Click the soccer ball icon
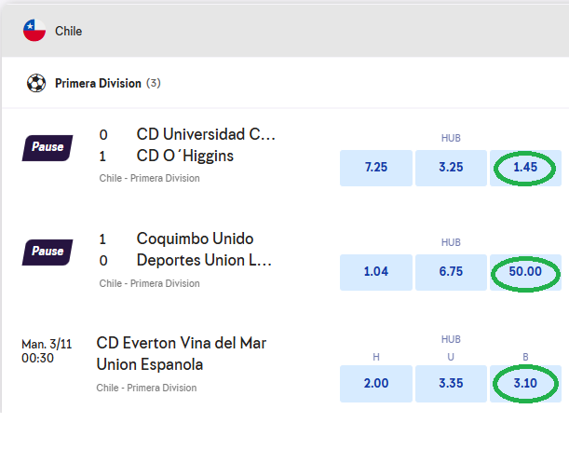 tap(36, 83)
